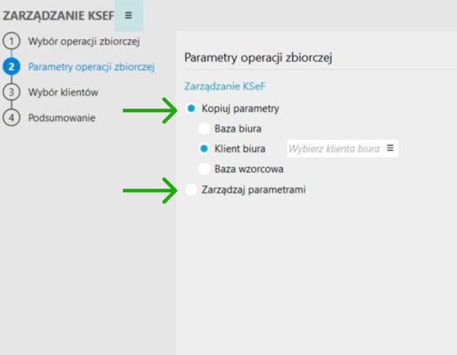Select the Kopiuj parametry radio option
457x355 pixels.
(x=191, y=108)
